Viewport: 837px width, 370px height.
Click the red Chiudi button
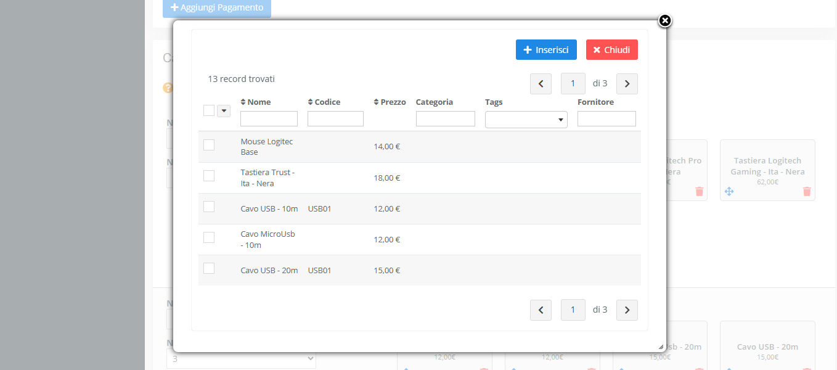point(612,50)
